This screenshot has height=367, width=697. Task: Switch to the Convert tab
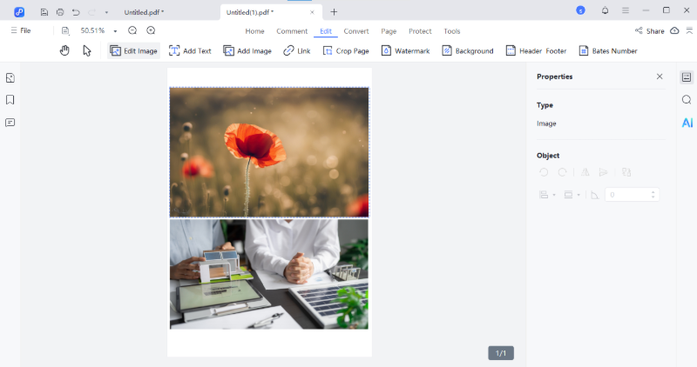coord(355,31)
